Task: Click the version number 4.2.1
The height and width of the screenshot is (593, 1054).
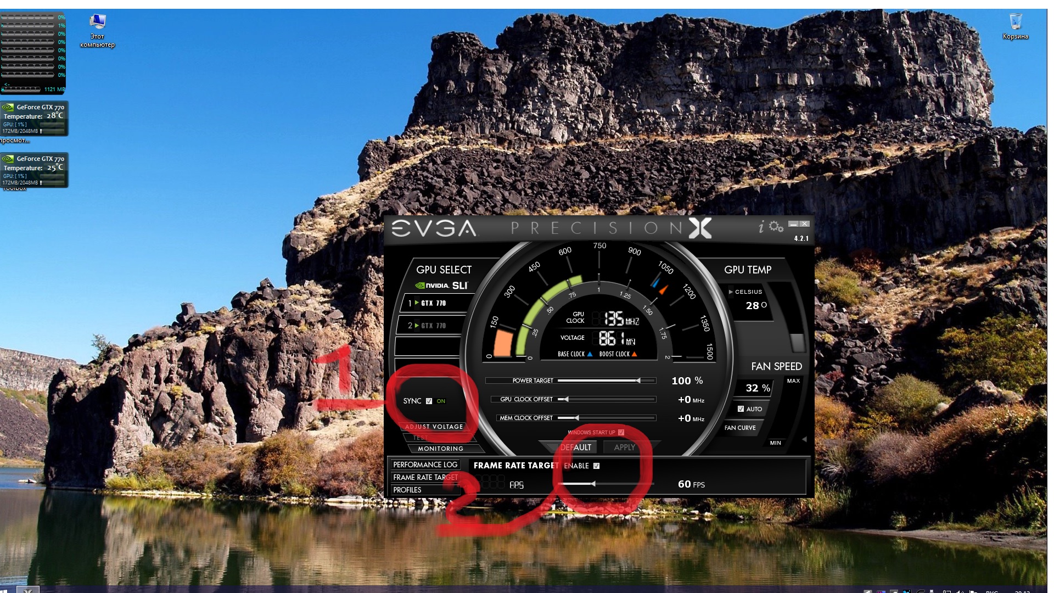Action: coord(801,239)
